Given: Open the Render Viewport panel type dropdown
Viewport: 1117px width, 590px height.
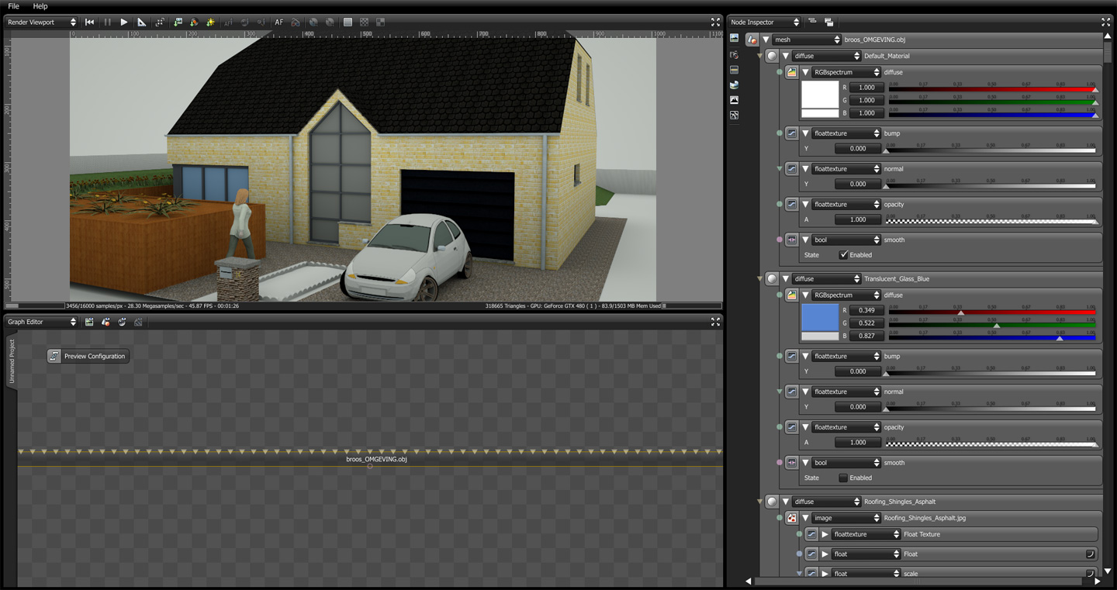Looking at the screenshot, I should [41, 22].
